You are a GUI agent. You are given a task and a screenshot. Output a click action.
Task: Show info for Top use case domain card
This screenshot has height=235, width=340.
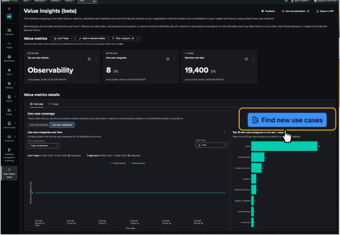point(89,59)
